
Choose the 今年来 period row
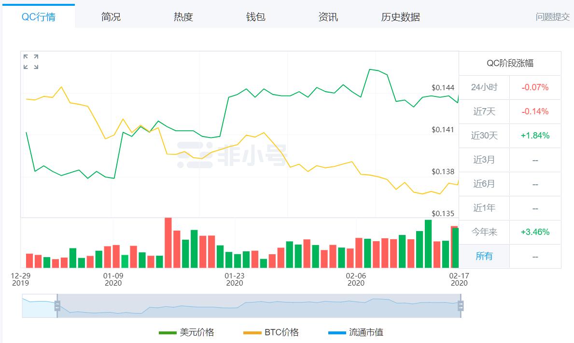(x=510, y=232)
